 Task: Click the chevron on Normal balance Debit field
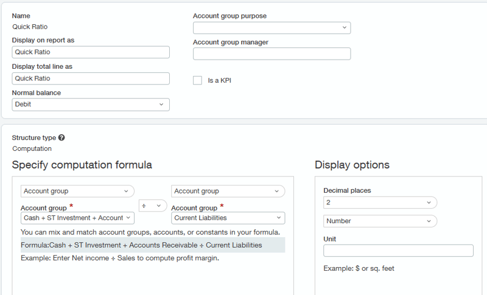coord(161,105)
